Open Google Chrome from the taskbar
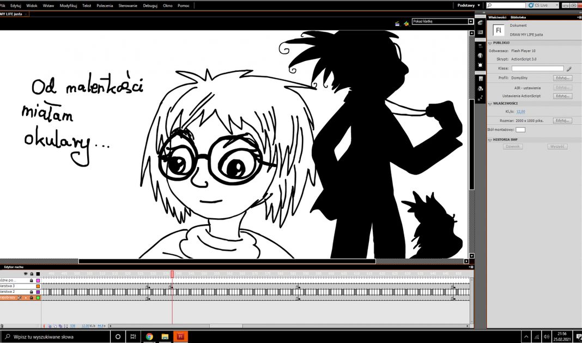The image size is (582, 343). point(149,336)
